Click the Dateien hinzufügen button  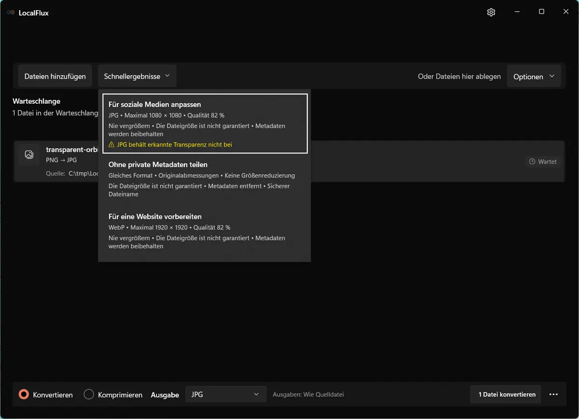55,76
